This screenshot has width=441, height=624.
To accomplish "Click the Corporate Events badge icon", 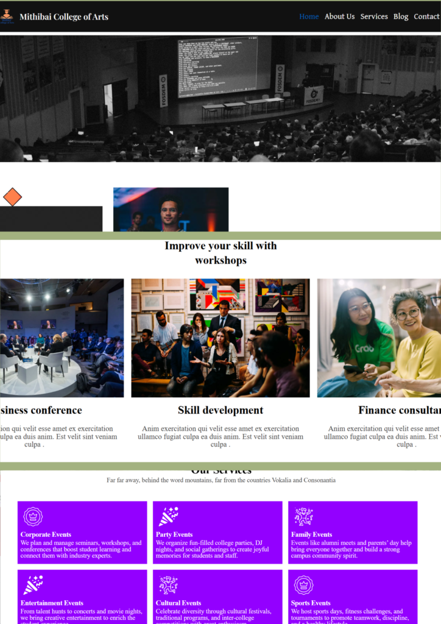I will tap(33, 517).
